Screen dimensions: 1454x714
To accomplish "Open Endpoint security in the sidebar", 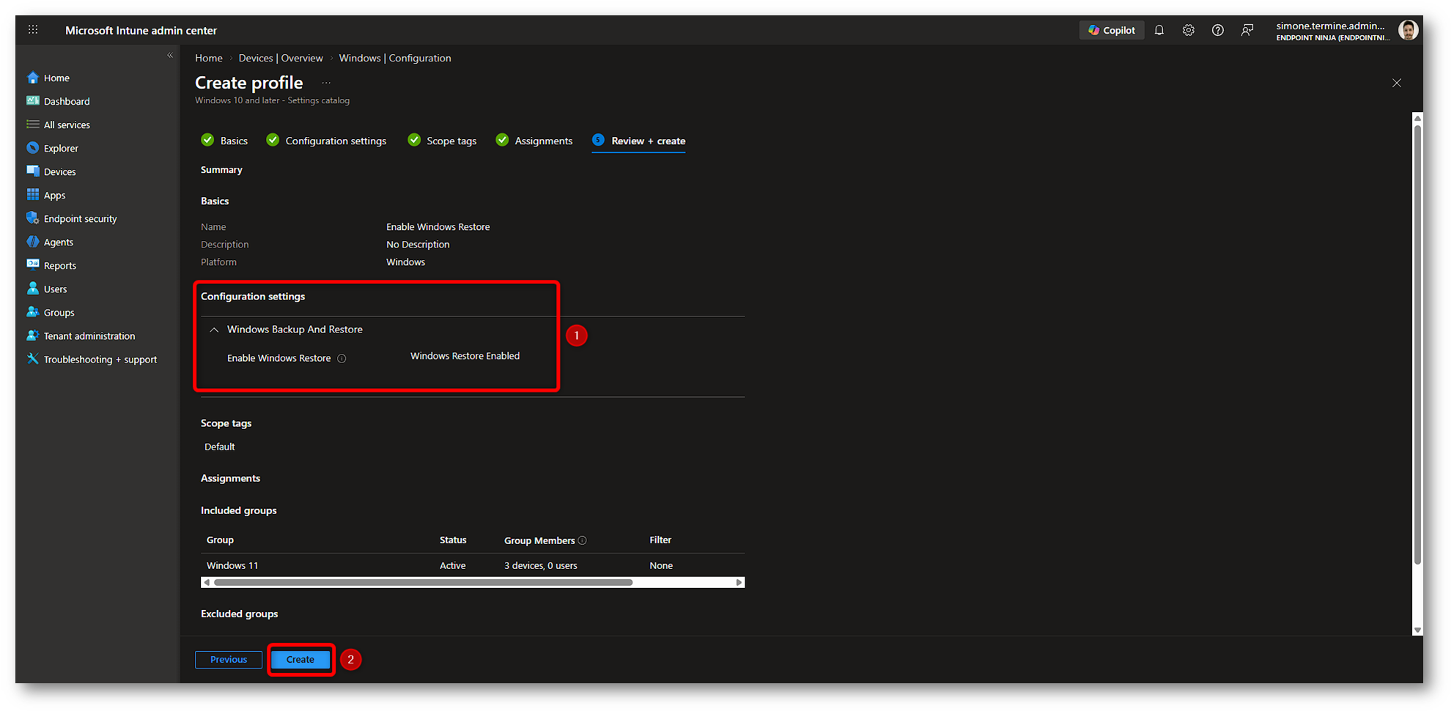I will click(81, 218).
